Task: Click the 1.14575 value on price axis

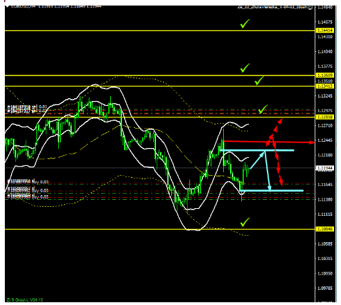Action: [325, 22]
